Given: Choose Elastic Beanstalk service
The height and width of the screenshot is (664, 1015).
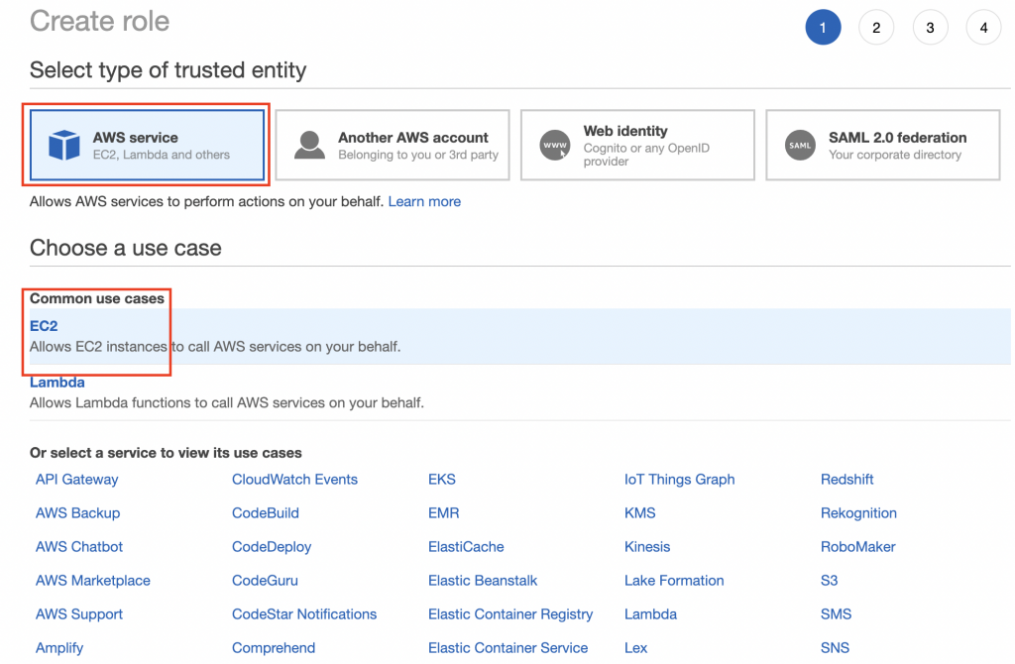Looking at the screenshot, I should point(483,581).
